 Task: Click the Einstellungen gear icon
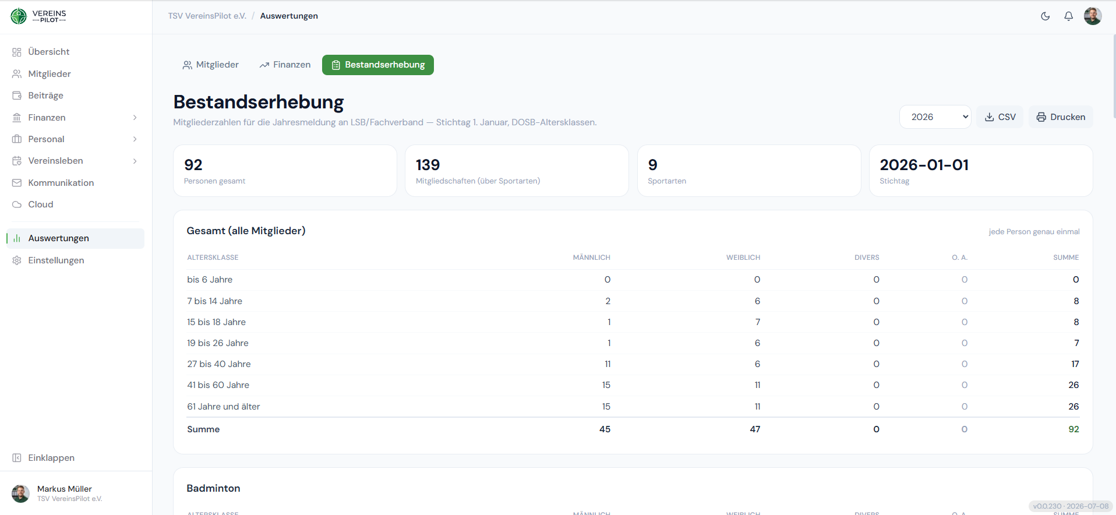click(x=17, y=260)
